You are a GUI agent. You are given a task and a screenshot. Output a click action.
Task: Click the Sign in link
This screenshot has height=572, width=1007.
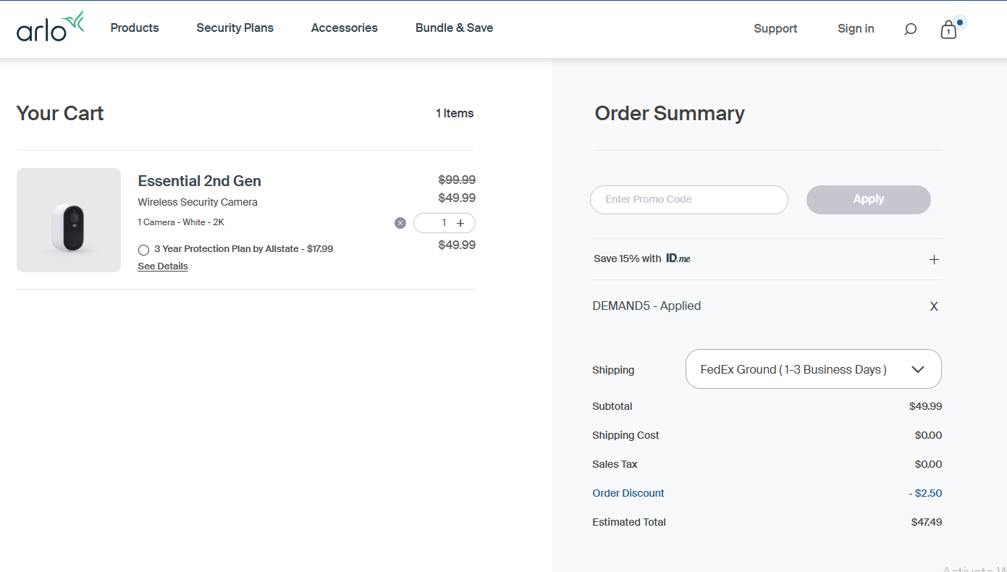[x=856, y=29]
